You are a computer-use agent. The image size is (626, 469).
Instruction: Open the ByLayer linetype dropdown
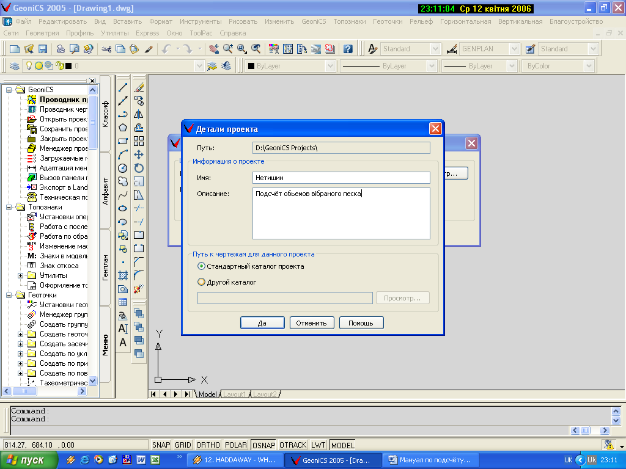[432, 66]
